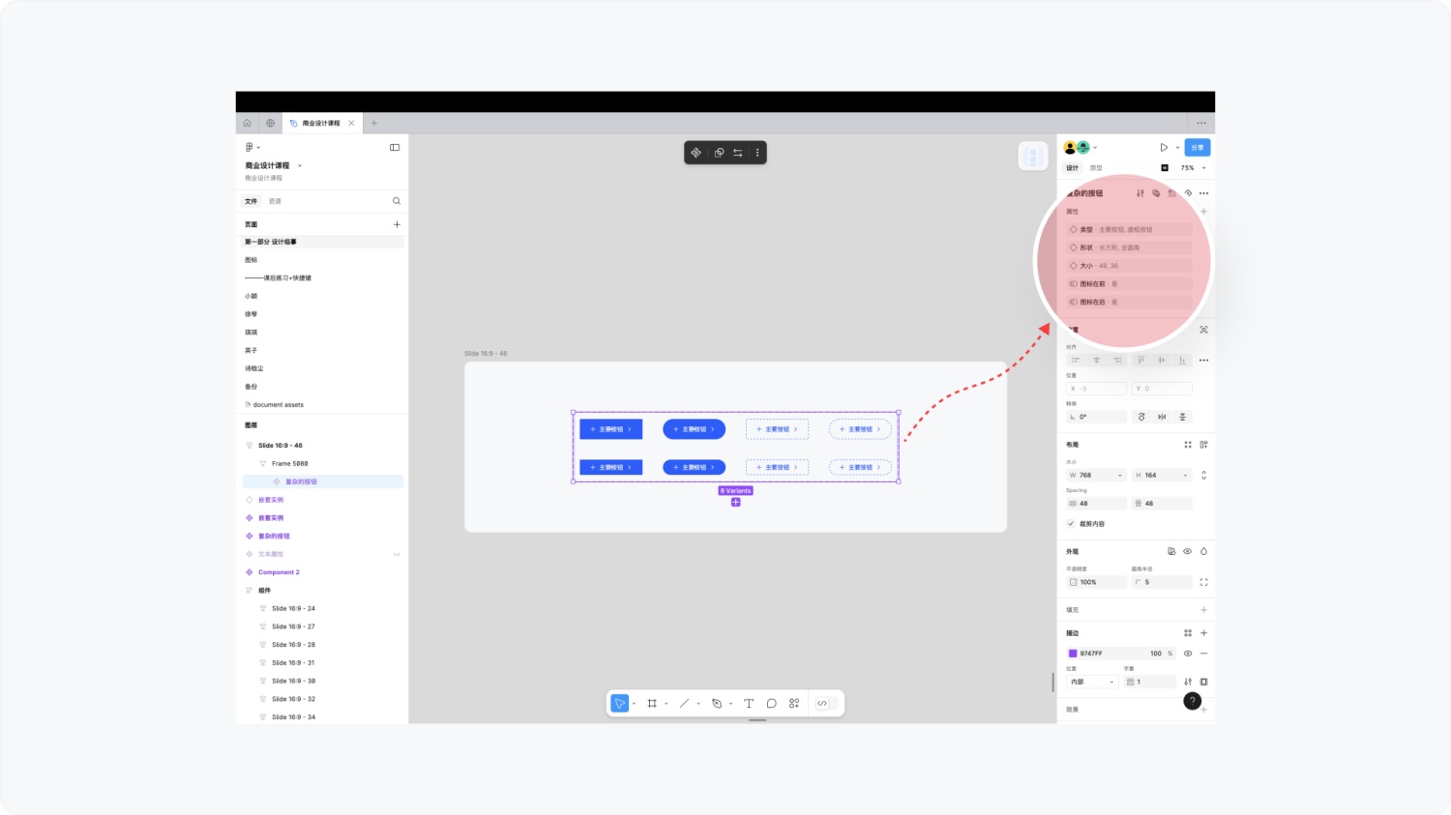
Task: Click the flip horizontal icon
Action: (x=1162, y=418)
